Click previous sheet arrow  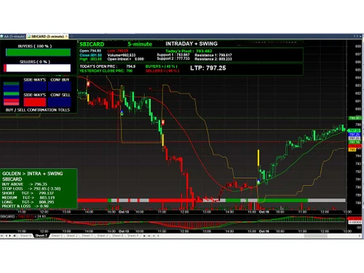click(7, 236)
